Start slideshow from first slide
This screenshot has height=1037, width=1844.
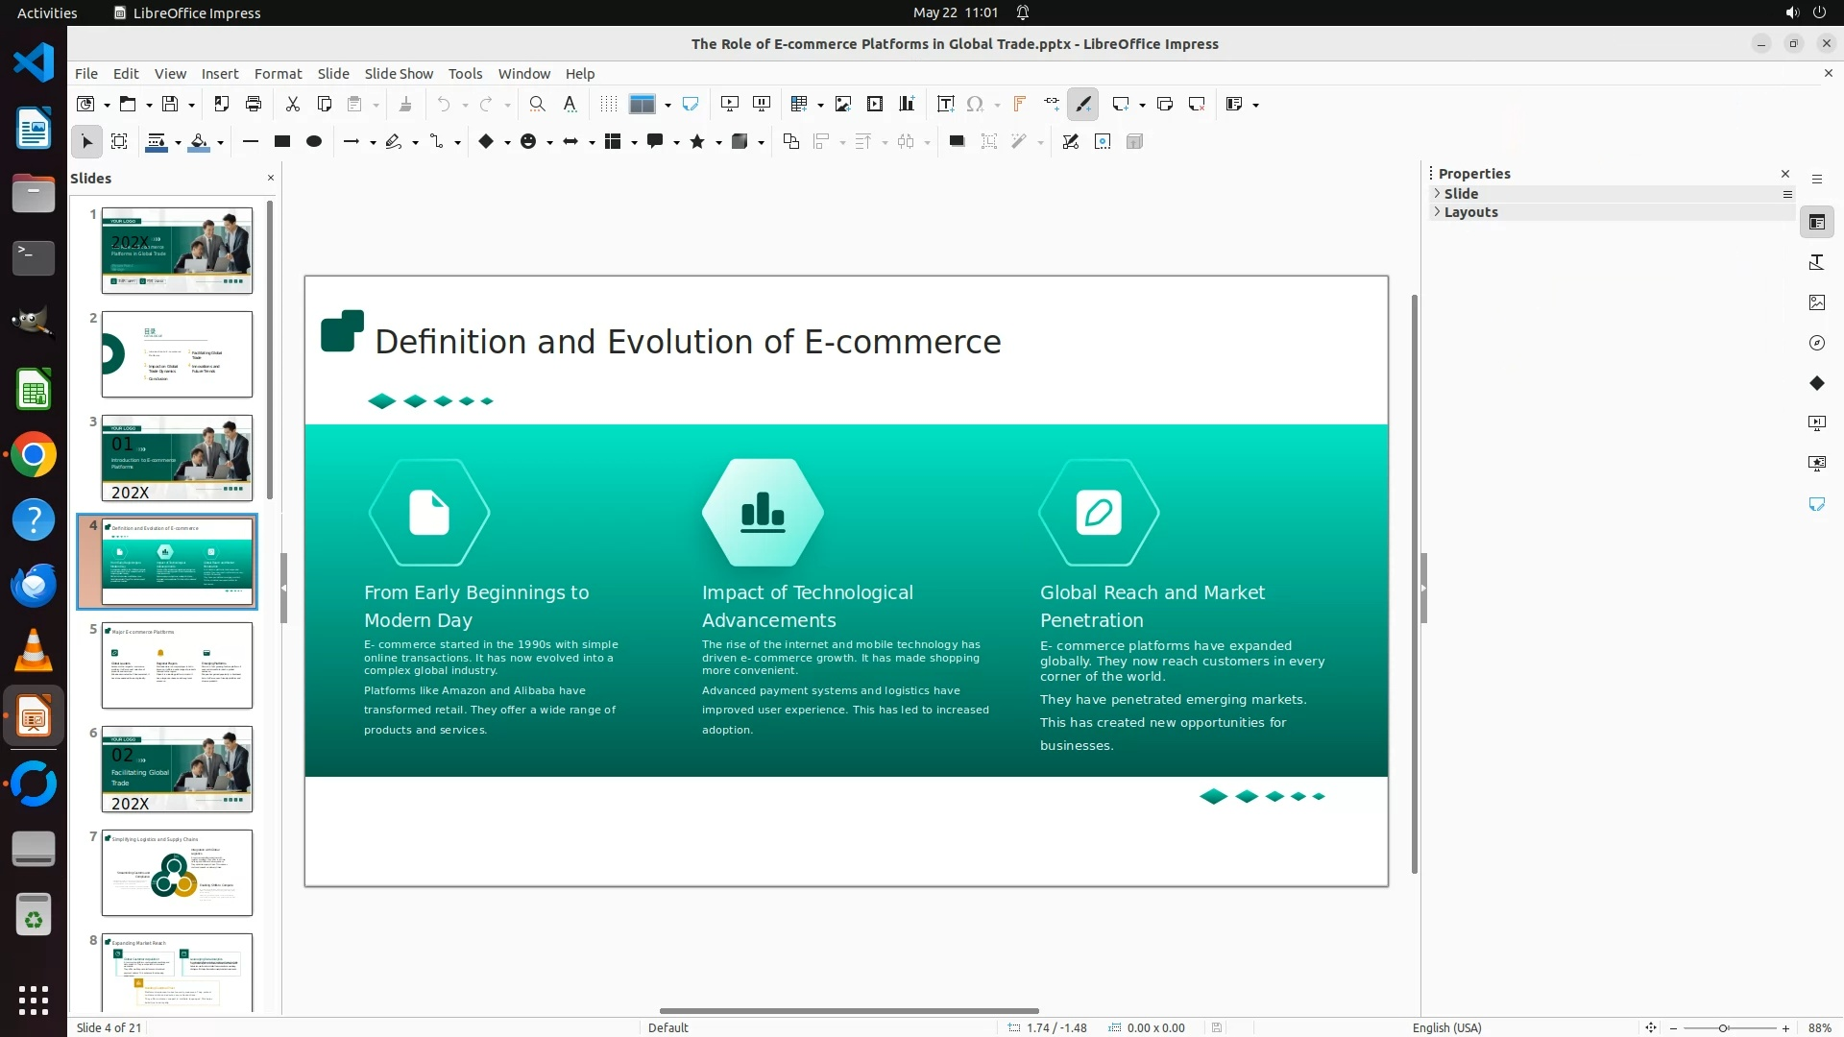coord(730,104)
